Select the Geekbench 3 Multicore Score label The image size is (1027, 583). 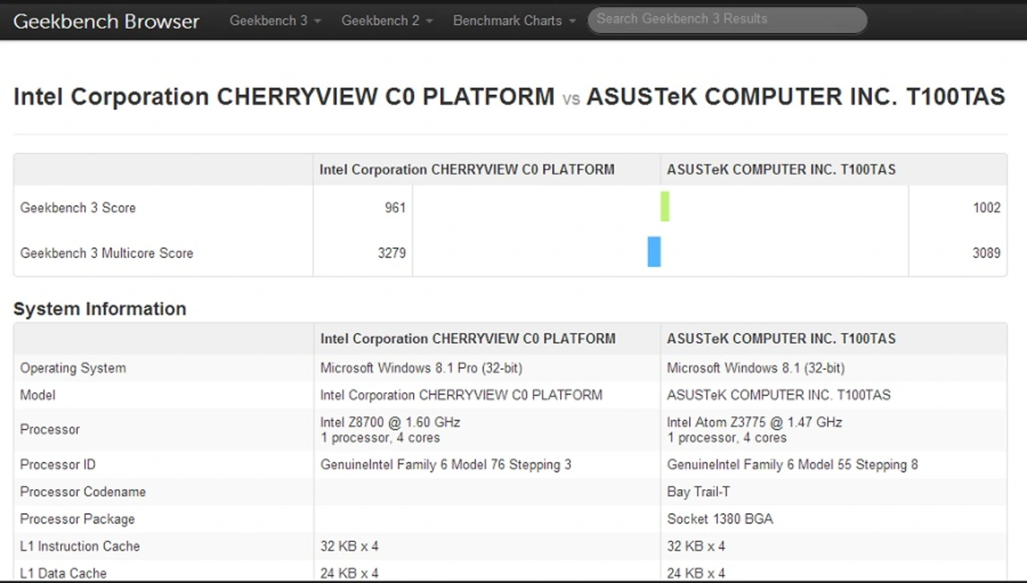point(107,253)
